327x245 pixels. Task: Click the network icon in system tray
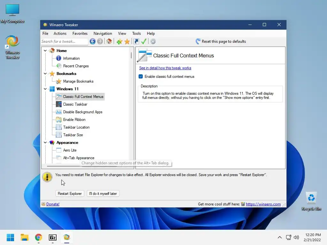tap(288, 237)
